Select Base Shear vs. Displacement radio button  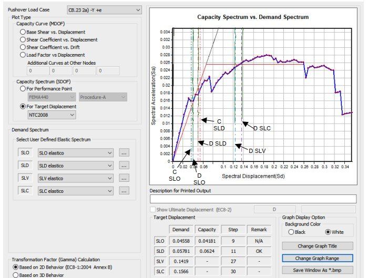coord(23,32)
